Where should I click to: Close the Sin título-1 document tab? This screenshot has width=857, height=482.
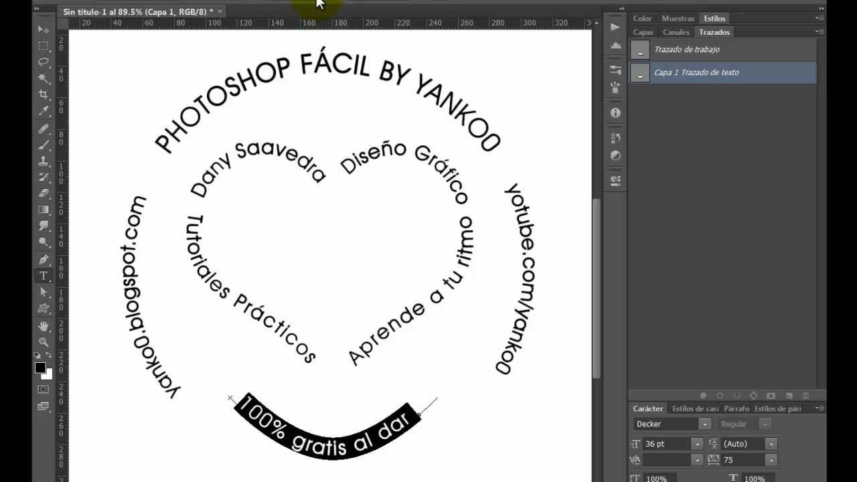[220, 11]
